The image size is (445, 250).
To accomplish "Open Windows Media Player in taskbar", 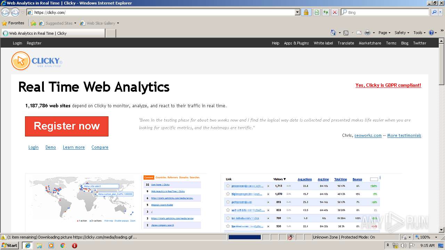I will pyautogui.click(x=51, y=245).
